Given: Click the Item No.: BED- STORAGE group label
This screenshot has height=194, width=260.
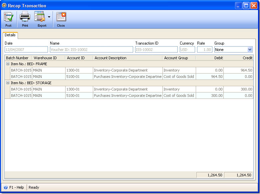Looking at the screenshot, I should tap(31, 83).
